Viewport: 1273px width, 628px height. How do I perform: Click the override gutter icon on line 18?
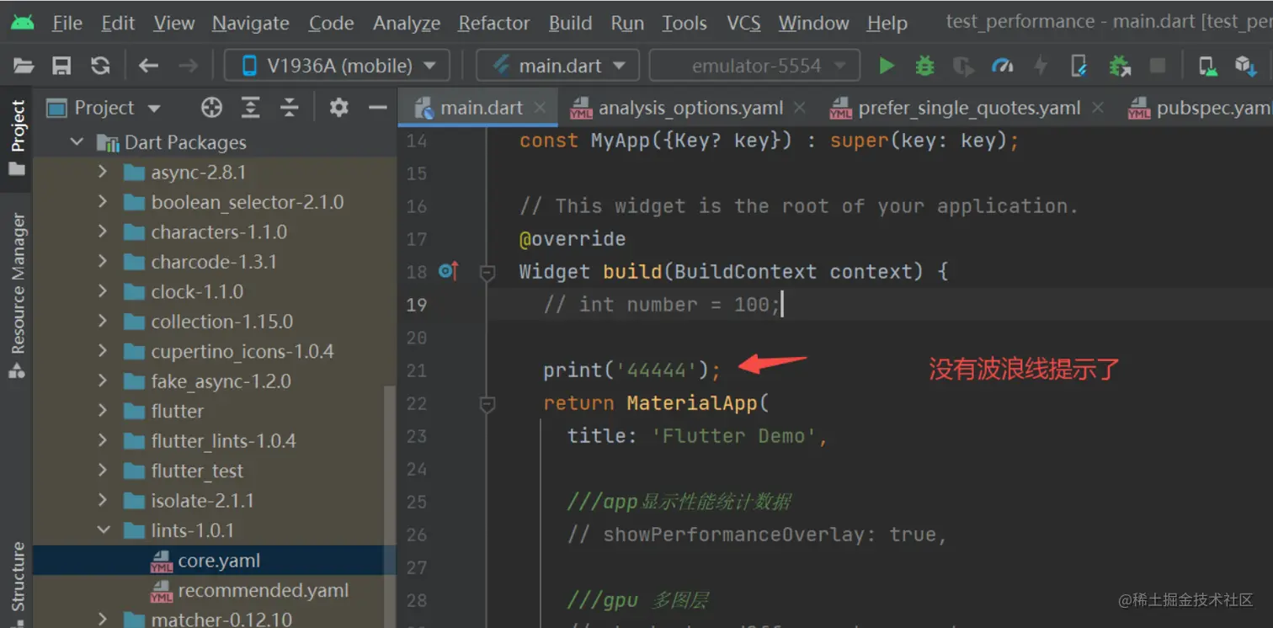[x=448, y=271]
